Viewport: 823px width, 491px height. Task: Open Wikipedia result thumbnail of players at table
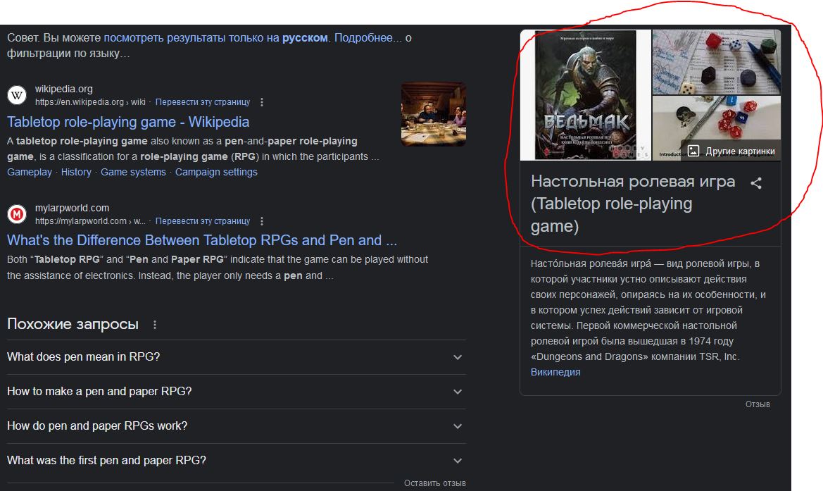(x=434, y=114)
